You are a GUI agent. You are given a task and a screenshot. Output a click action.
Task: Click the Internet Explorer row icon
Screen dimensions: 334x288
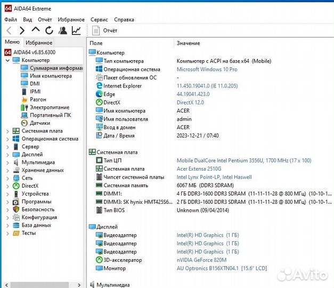(x=99, y=86)
